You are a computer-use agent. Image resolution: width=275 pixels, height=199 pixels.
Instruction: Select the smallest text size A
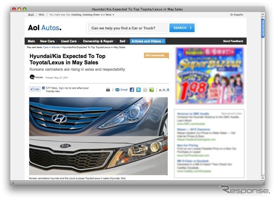[x=160, y=90]
